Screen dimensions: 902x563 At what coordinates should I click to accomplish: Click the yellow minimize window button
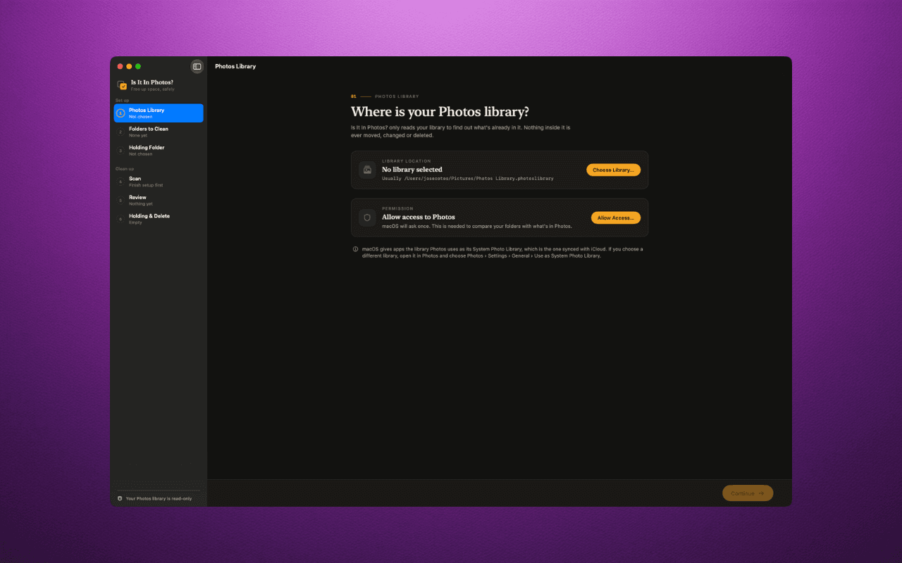click(x=129, y=66)
